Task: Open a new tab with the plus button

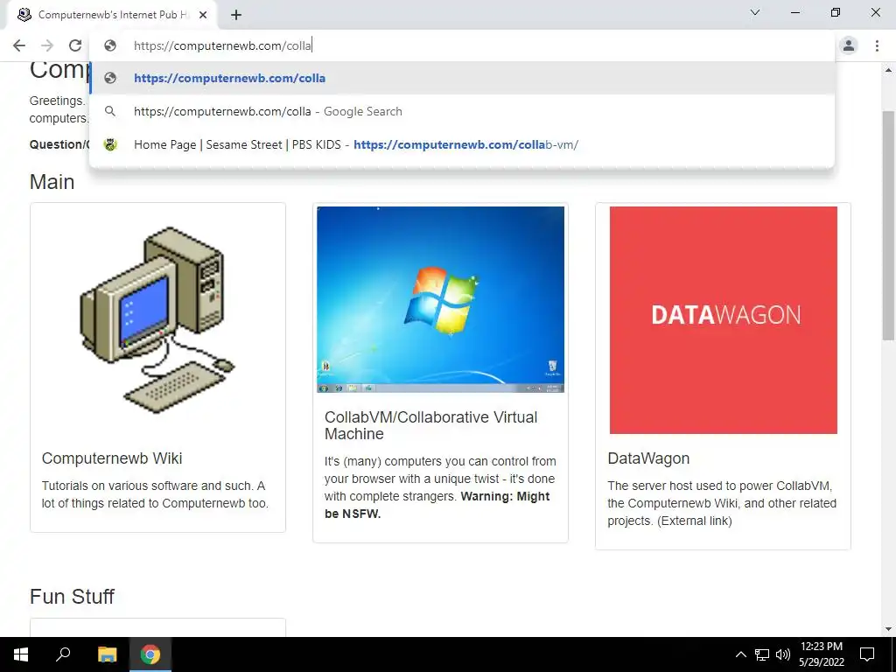Action: point(236,15)
